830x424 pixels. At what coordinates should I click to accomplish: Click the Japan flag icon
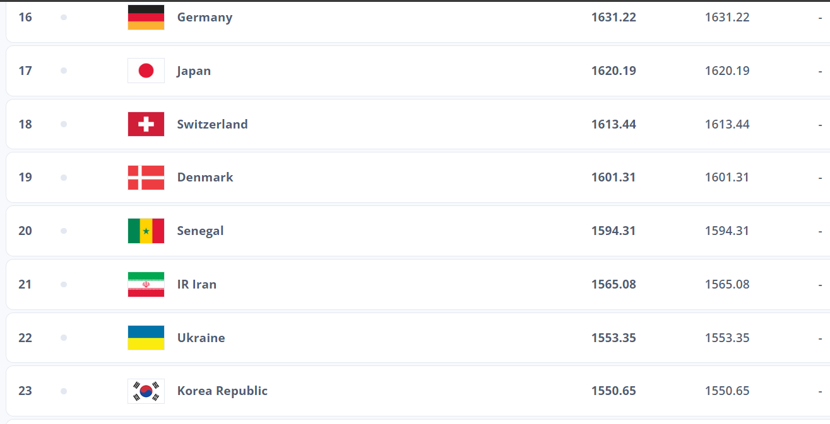146,71
